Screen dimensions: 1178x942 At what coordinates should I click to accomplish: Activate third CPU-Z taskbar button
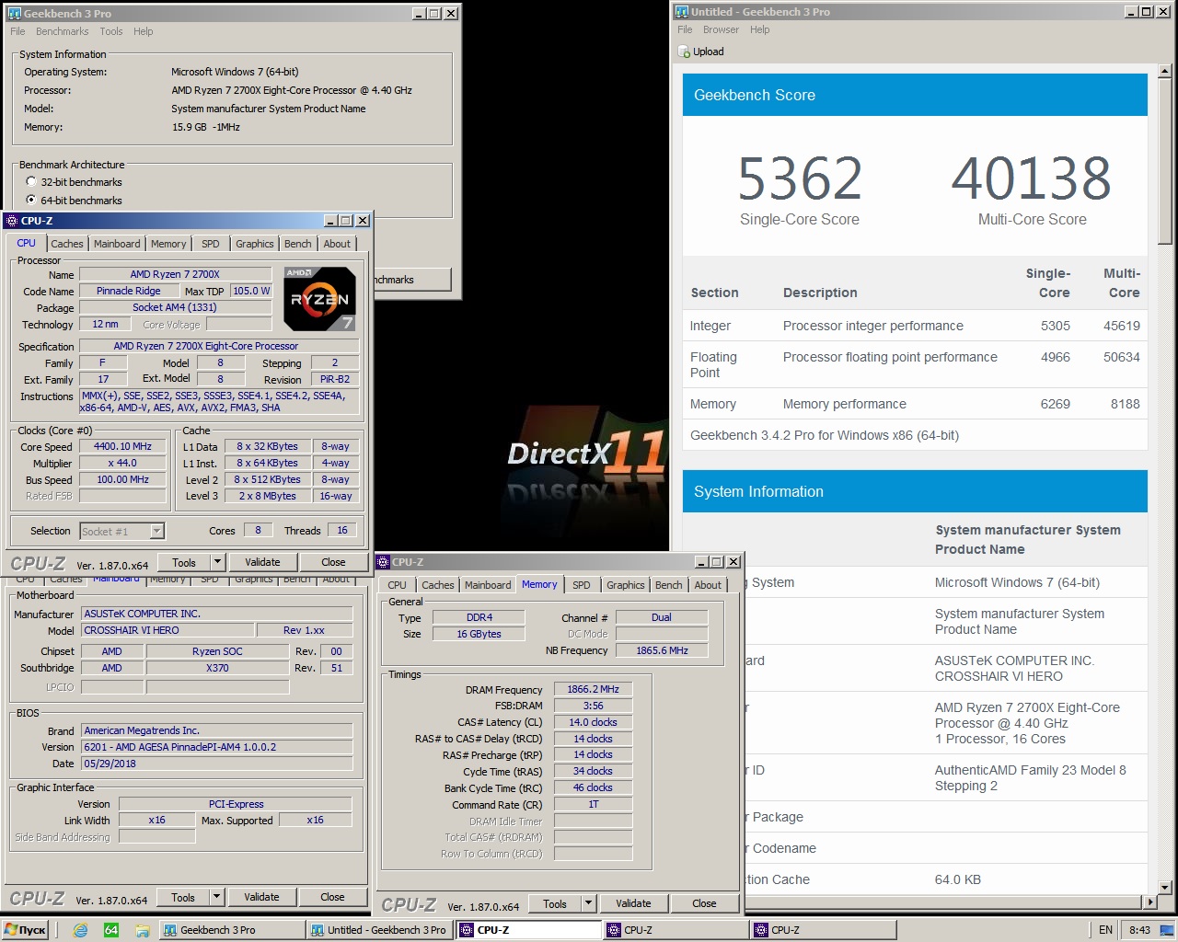(823, 930)
